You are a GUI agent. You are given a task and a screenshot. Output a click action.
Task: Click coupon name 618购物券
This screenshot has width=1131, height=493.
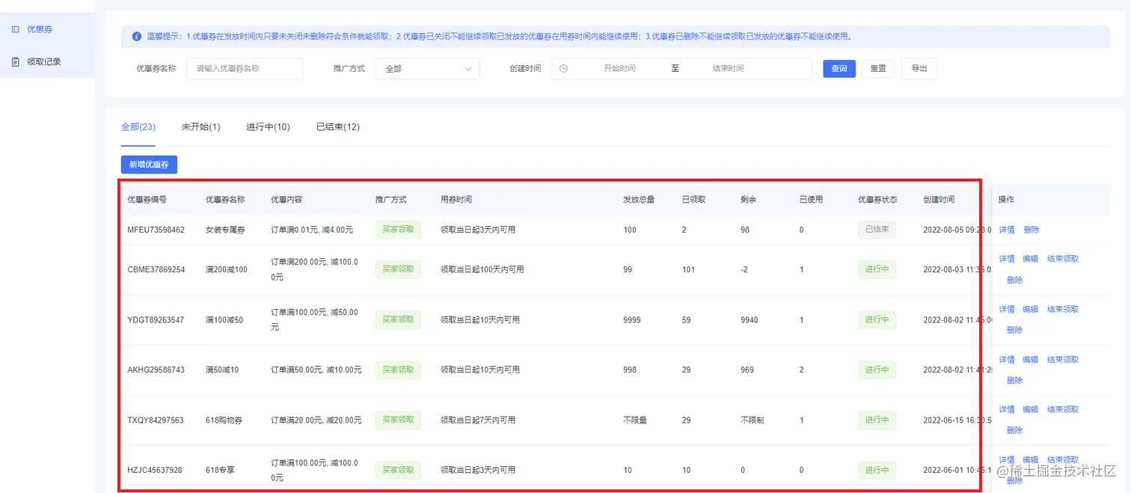coord(224,420)
